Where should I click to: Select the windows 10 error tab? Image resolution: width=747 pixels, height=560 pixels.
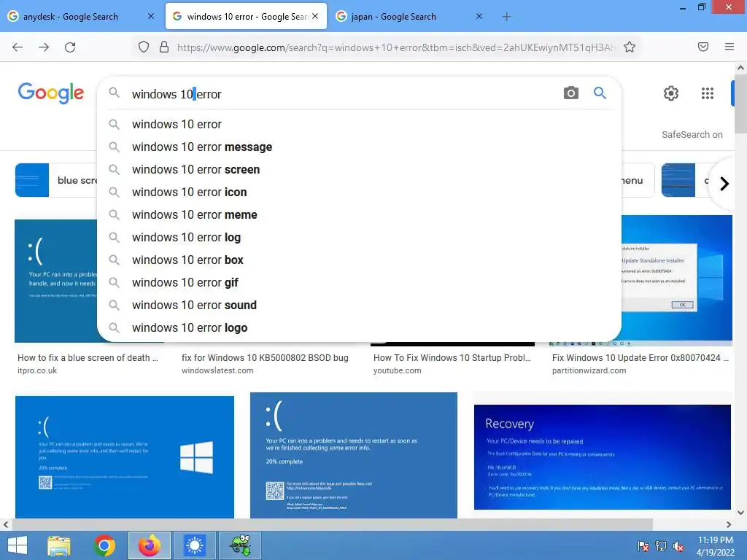click(247, 17)
